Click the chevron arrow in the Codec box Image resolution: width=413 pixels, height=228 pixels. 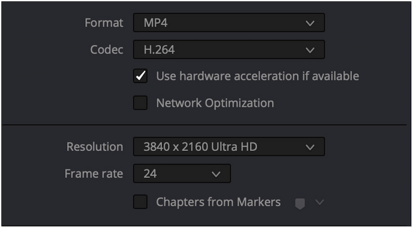(310, 50)
